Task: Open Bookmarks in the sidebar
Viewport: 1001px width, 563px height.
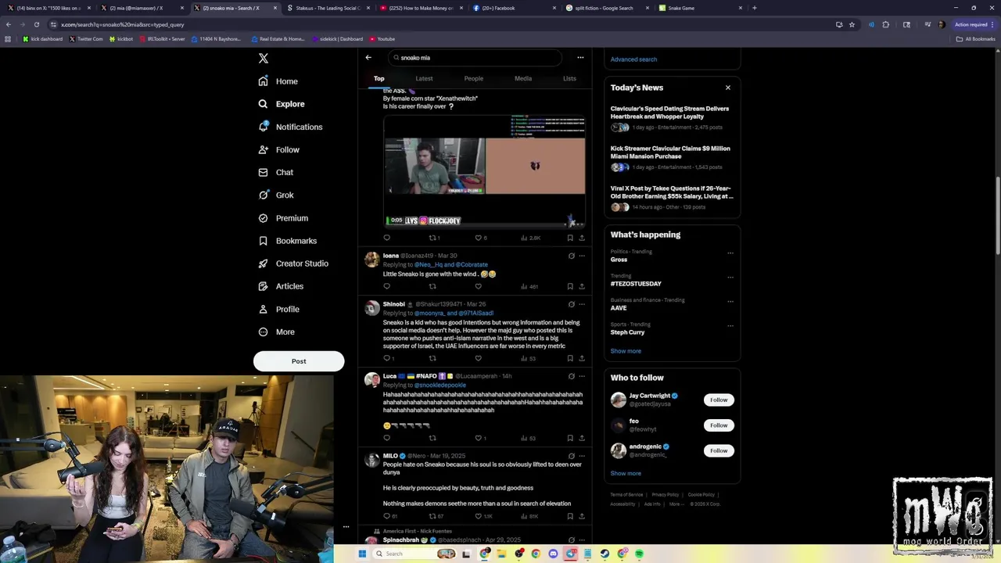Action: coord(288,241)
